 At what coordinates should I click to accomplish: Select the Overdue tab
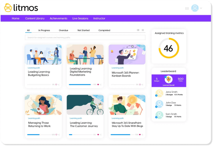click(x=64, y=30)
